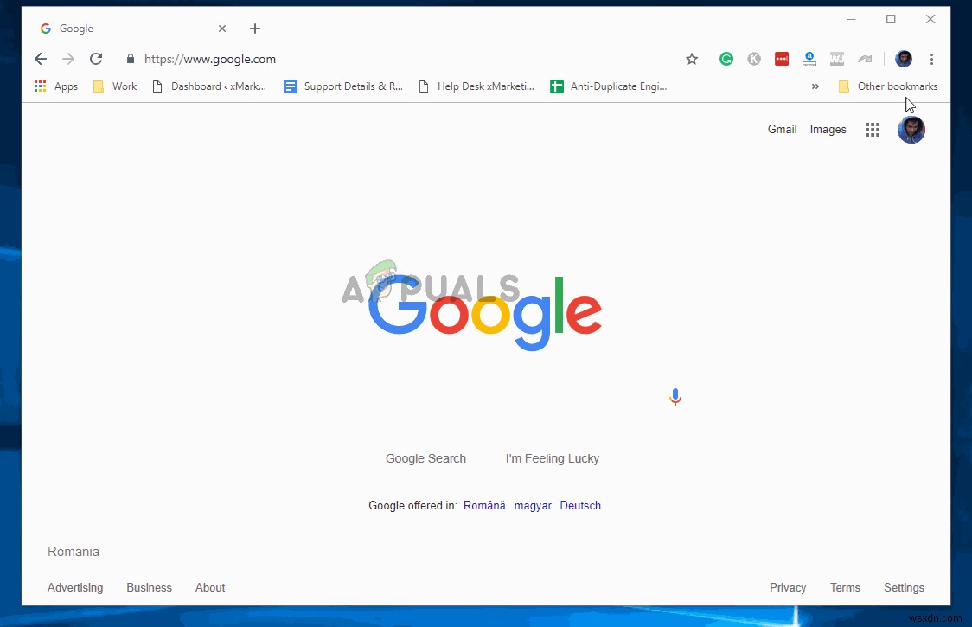
Task: Close the Google tab
Action: coord(222,29)
